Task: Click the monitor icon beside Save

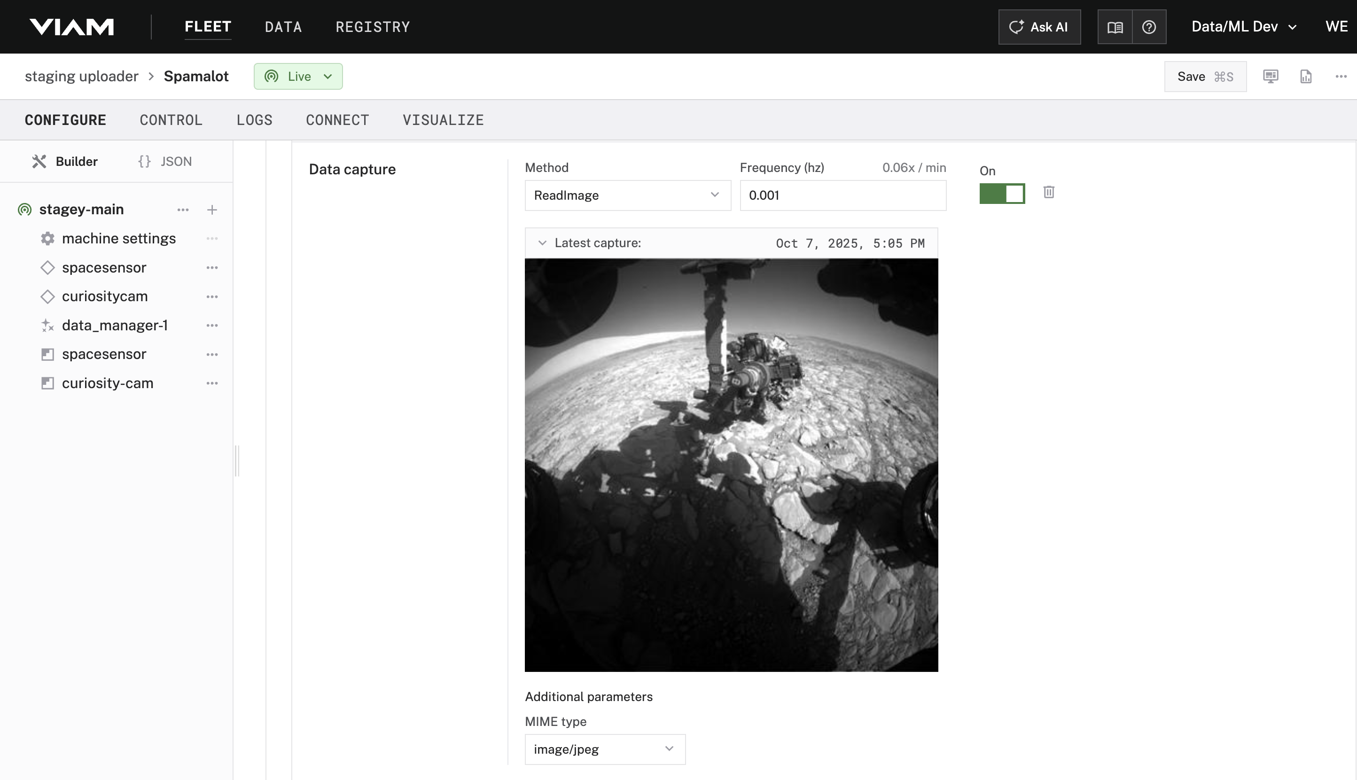Action: pyautogui.click(x=1270, y=77)
